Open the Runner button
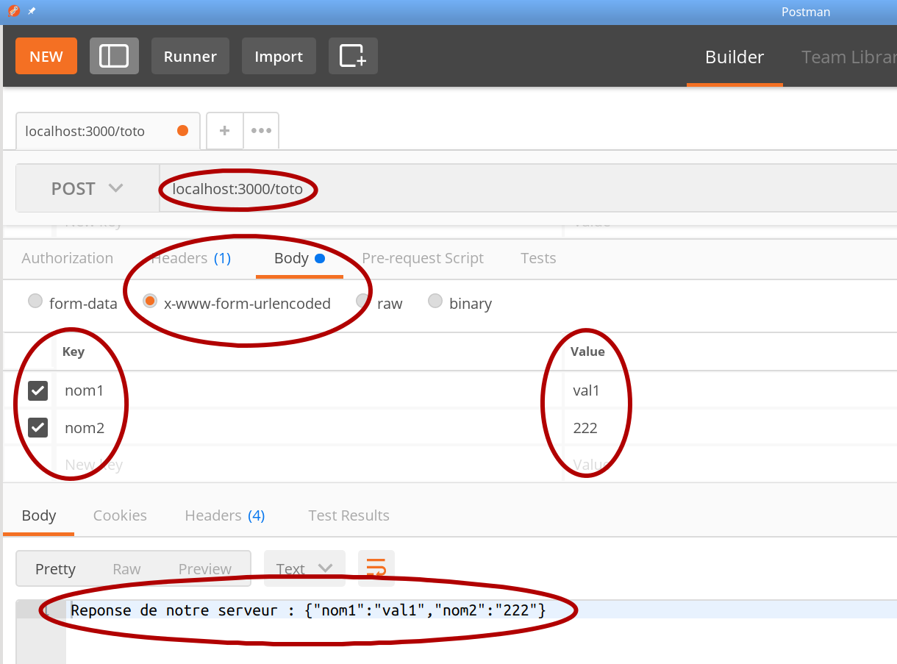Screen dimensions: 897x664 [190, 57]
